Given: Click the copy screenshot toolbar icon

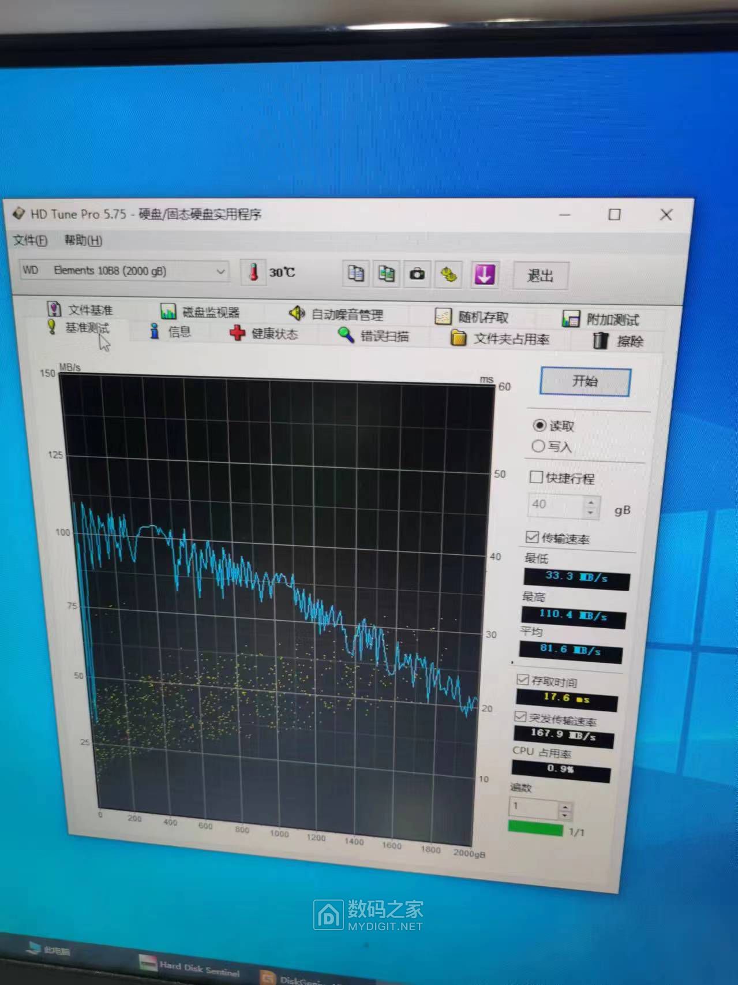Looking at the screenshot, I should pyautogui.click(x=386, y=274).
